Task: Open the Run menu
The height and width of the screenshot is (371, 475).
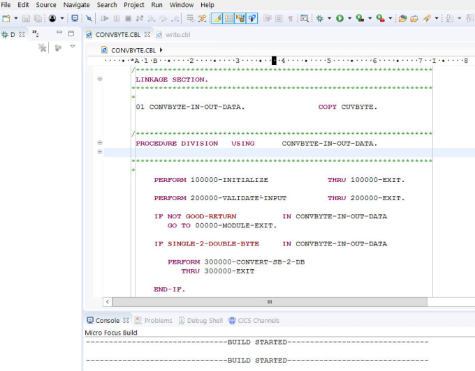Action: pyautogui.click(x=157, y=5)
